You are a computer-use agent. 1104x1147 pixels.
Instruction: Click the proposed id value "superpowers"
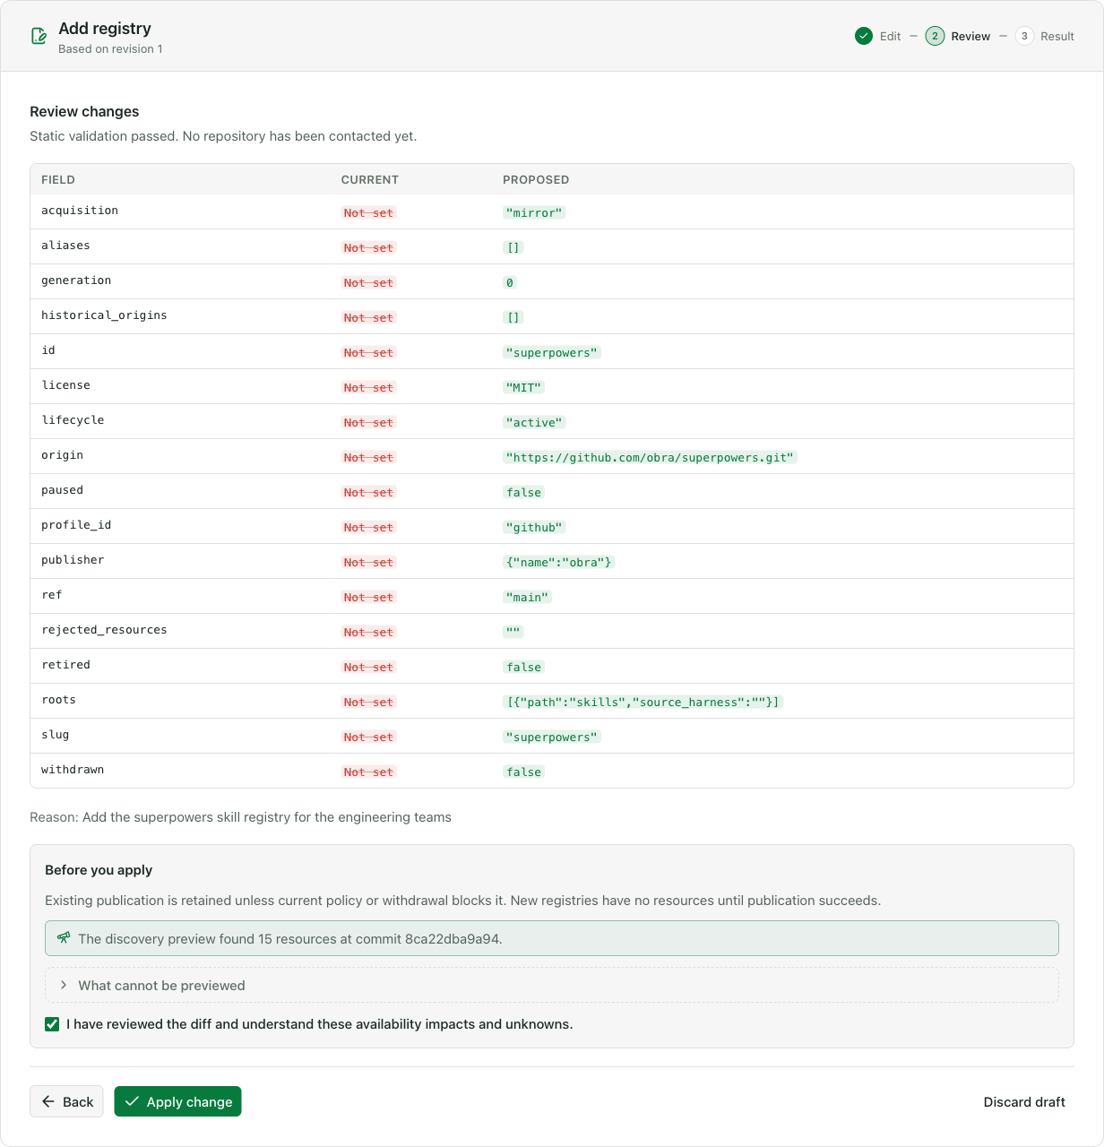coord(551,352)
